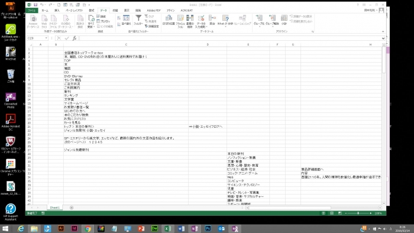Open ribbon display options button

pos(364,5)
